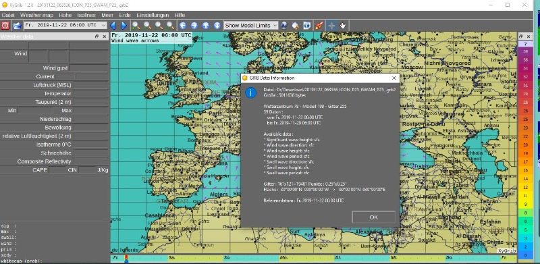
Task: Pan map down with blue arrow
Action: click(x=217, y=26)
